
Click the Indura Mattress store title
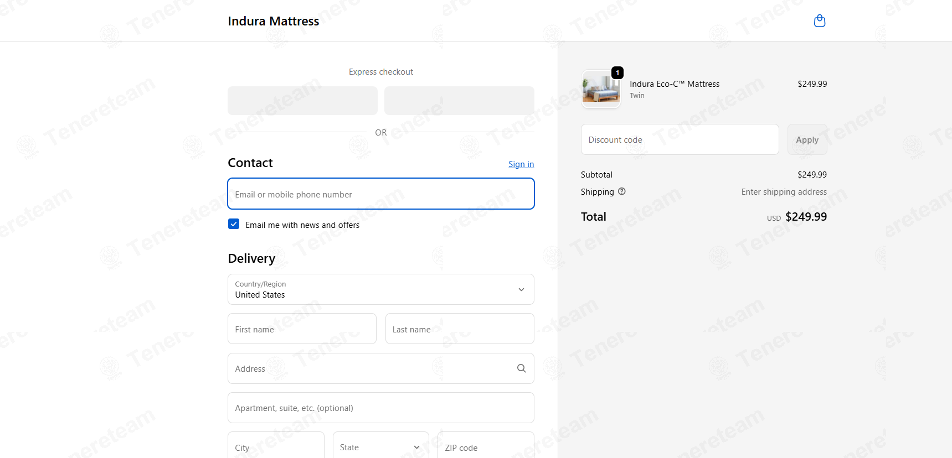click(x=274, y=21)
